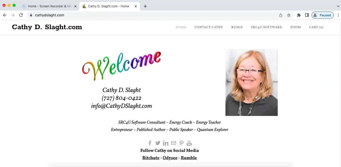
Task: Expand the tab search chevron
Action: point(338,6)
